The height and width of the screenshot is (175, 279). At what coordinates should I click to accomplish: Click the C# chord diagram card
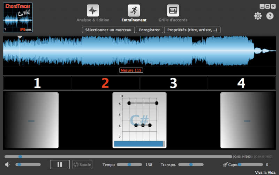pos(139,120)
